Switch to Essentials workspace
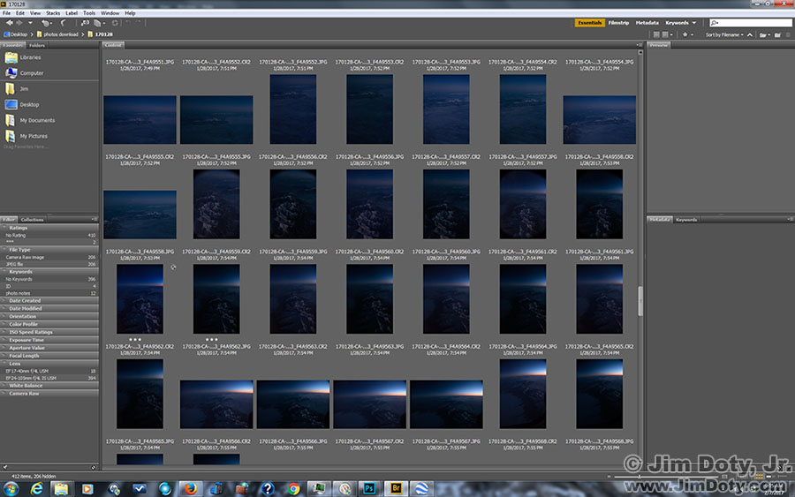The height and width of the screenshot is (497, 795). click(x=590, y=23)
